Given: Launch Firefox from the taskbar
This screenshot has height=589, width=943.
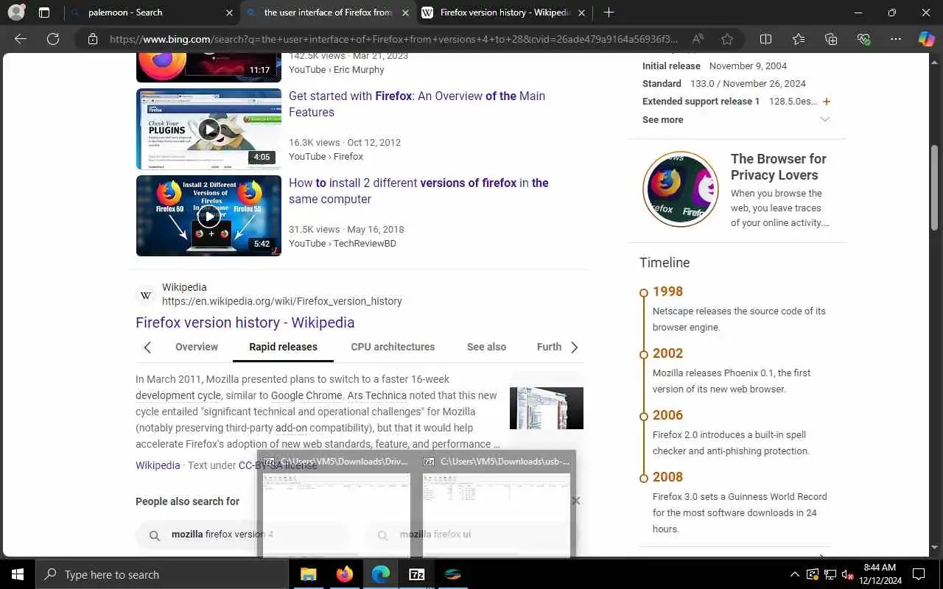Looking at the screenshot, I should click(344, 574).
